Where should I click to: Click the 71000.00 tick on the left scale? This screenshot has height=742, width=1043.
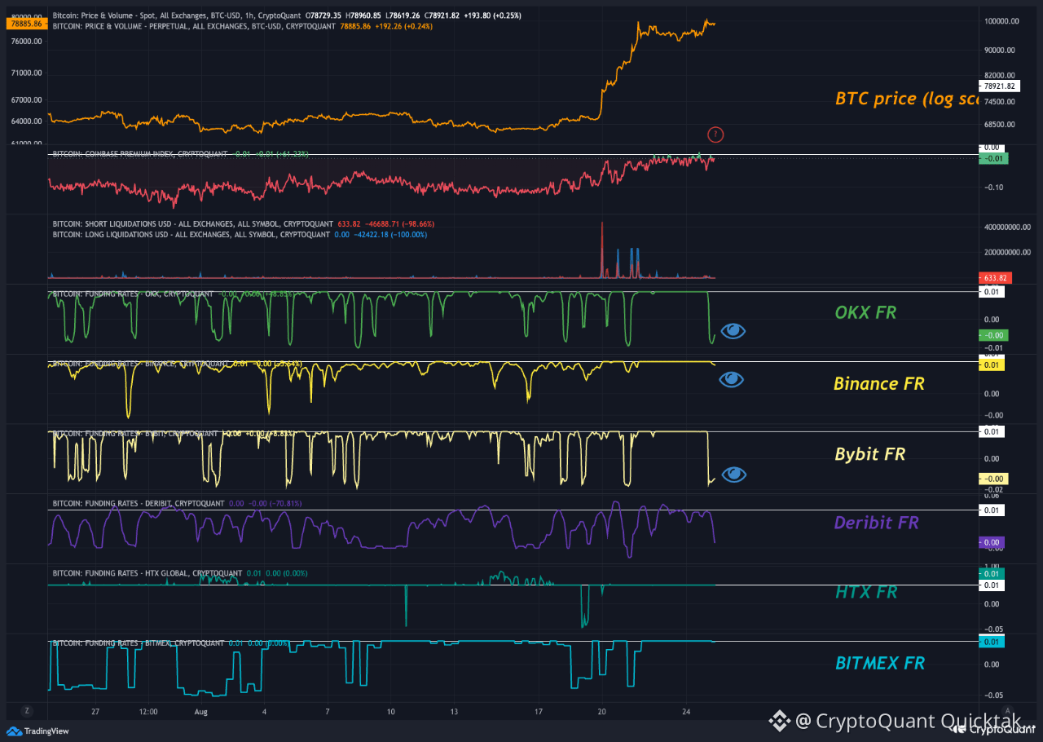(x=27, y=73)
